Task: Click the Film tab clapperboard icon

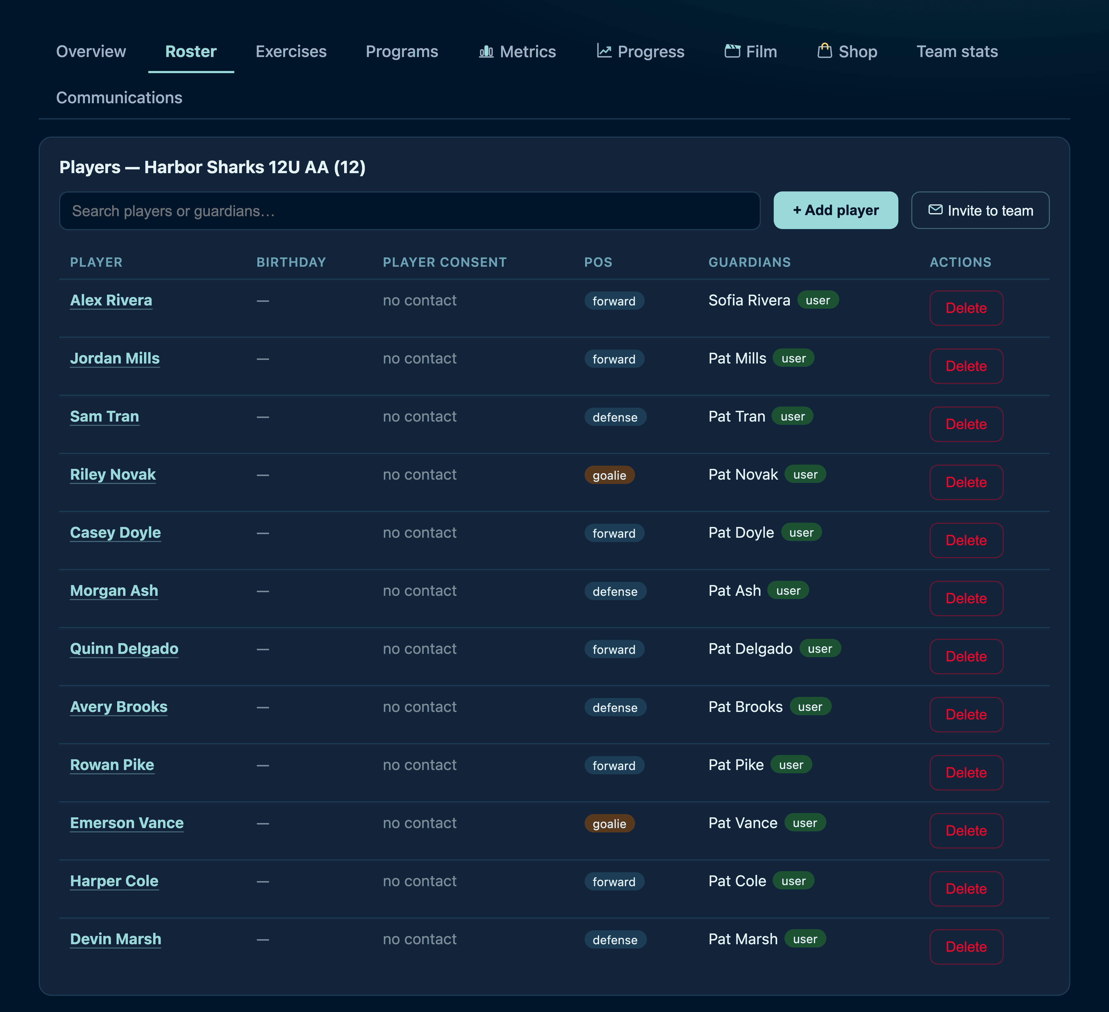Action: (x=732, y=51)
